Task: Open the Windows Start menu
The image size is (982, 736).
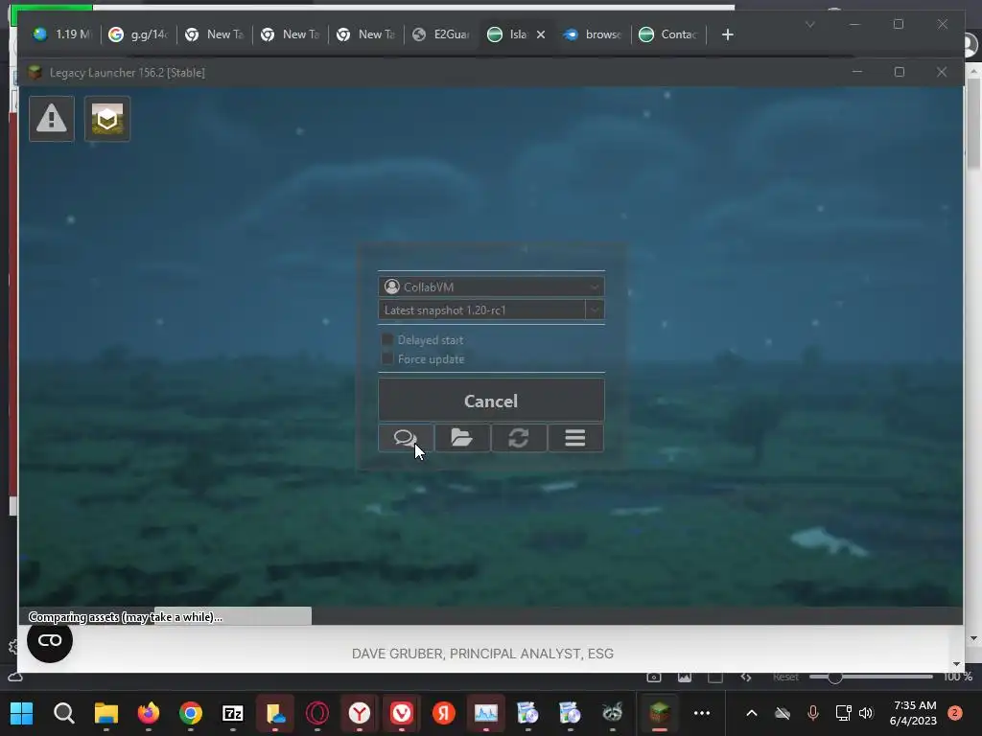Action: tap(22, 713)
